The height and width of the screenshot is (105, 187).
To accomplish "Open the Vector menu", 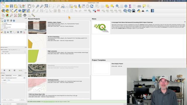I will pyautogui.click(x=34, y=1).
